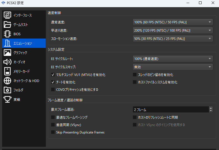Open the ゲームリスト folder icon
Screen dimensions: 219x150
[7, 24]
